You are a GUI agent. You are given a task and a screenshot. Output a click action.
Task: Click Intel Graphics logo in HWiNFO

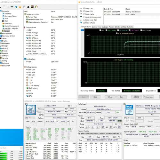129,110
